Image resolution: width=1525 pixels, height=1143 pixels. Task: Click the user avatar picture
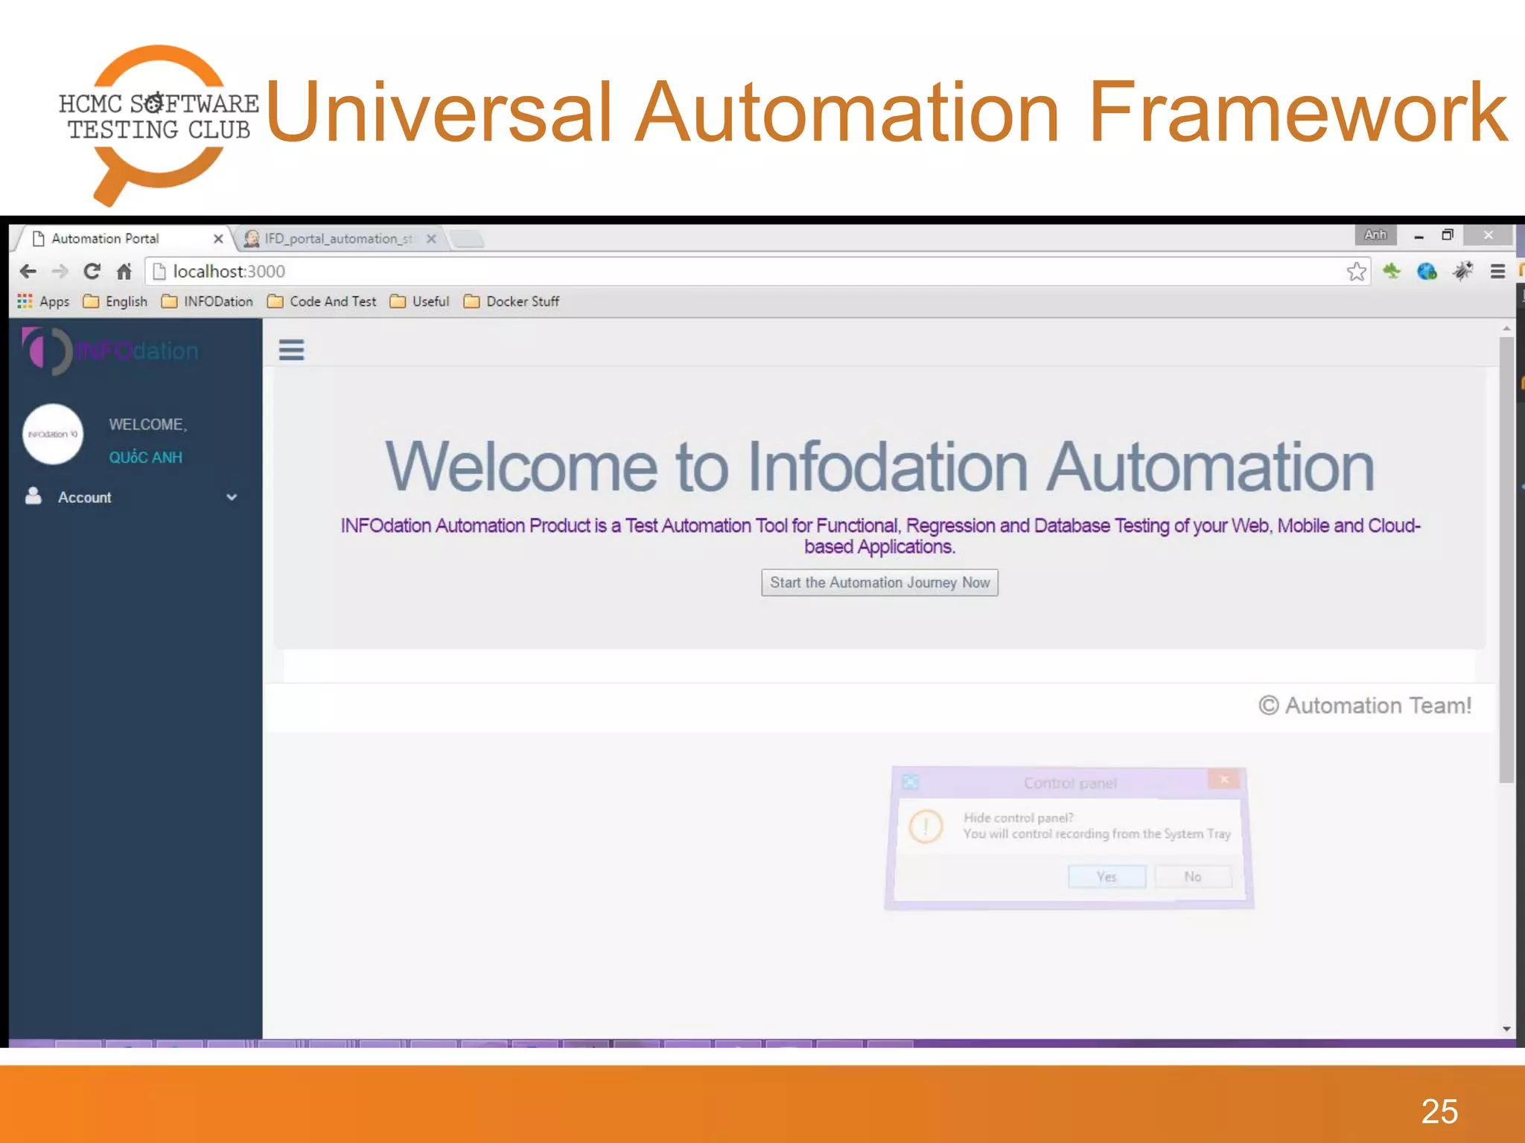click(x=53, y=434)
